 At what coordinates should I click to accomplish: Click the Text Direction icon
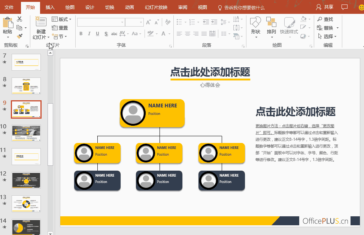click(236, 19)
